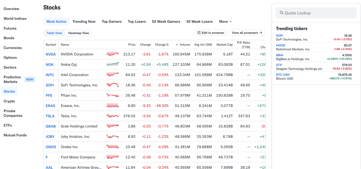Open the GRAB symbol link
This screenshot has height=169, width=361.
tap(51, 126)
